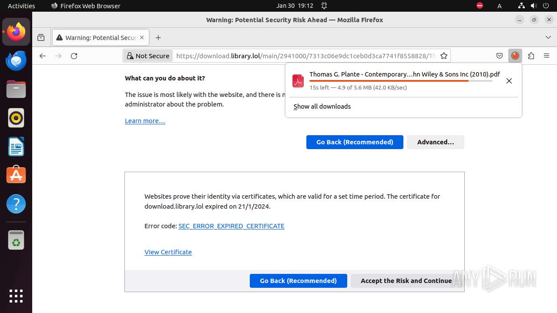Toggle the downloads panel button
The height and width of the screenshot is (313, 557).
click(515, 56)
